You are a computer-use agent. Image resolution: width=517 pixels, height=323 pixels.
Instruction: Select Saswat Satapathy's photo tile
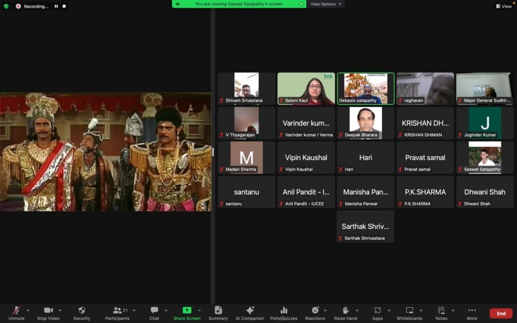(485, 157)
